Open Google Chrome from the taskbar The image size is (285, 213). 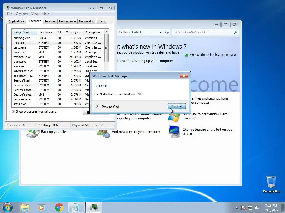(x=59, y=207)
